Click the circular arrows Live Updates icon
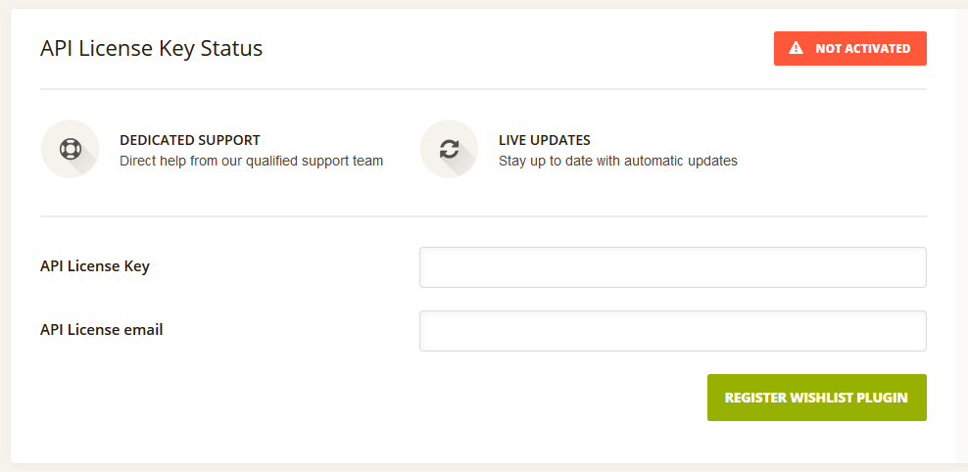Screen dimensions: 968x472 pos(449,149)
